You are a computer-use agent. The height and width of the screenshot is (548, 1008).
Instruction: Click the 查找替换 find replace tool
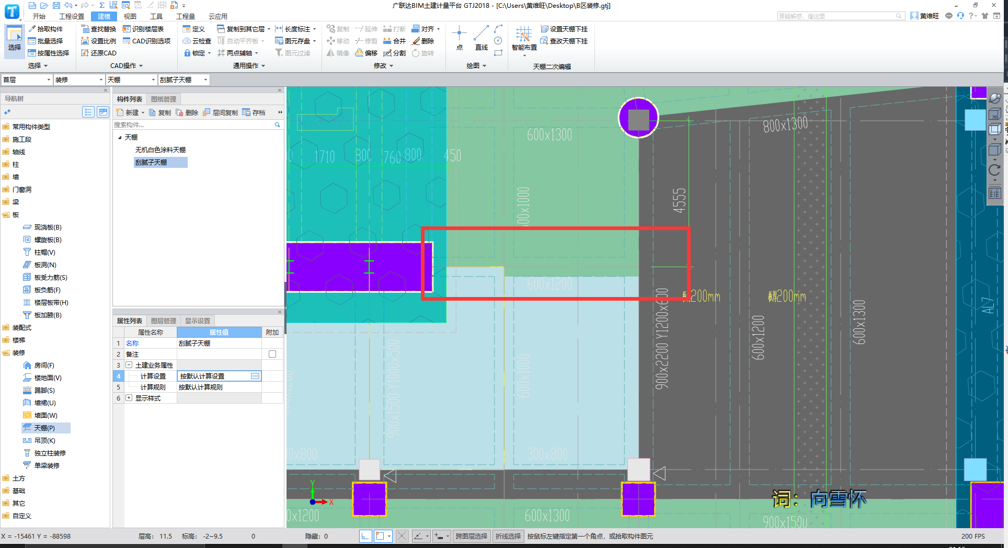click(x=98, y=29)
